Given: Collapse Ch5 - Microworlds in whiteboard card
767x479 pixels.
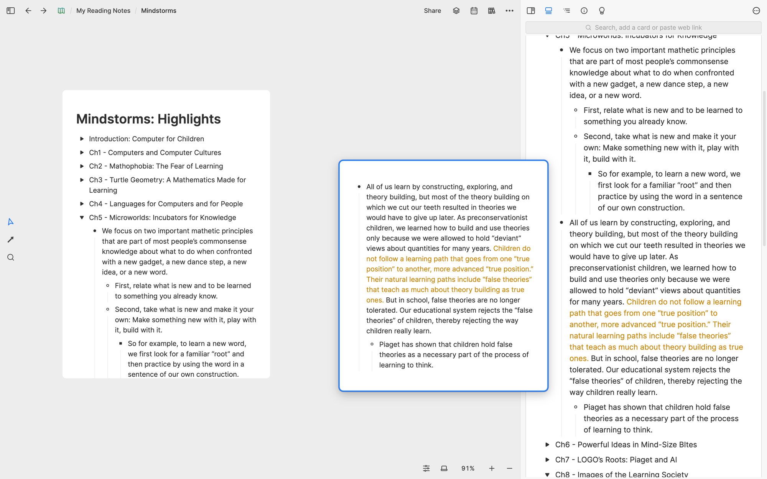Looking at the screenshot, I should 82,217.
